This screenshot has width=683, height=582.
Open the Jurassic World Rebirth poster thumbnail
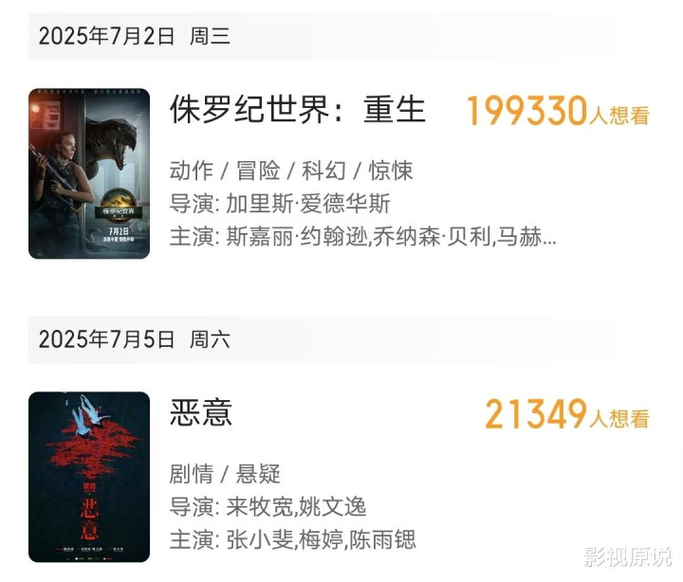point(89,173)
